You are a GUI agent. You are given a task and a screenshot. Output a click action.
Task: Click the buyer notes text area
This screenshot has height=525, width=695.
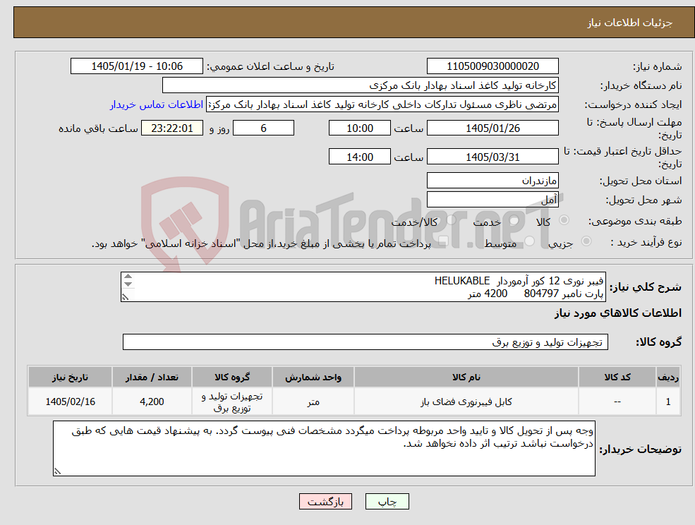tap(324, 448)
